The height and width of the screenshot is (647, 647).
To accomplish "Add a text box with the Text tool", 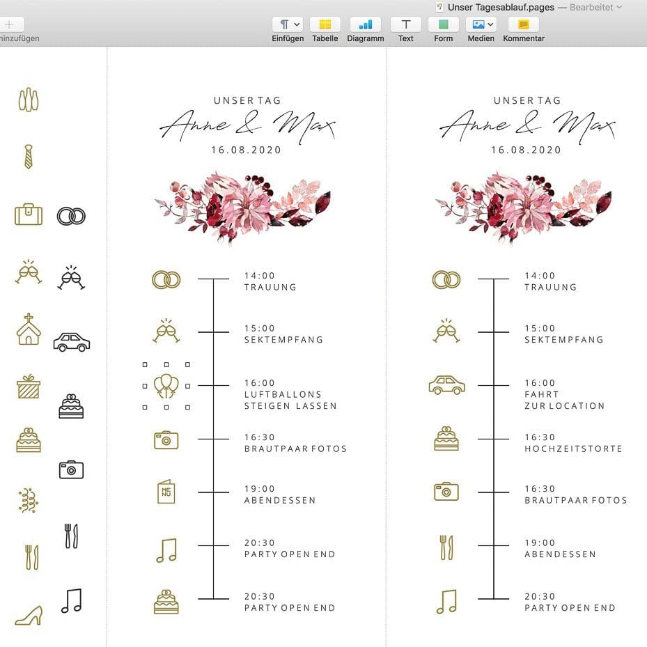I will point(405,25).
